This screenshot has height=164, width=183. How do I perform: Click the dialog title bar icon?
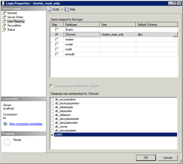(x=3, y=3)
